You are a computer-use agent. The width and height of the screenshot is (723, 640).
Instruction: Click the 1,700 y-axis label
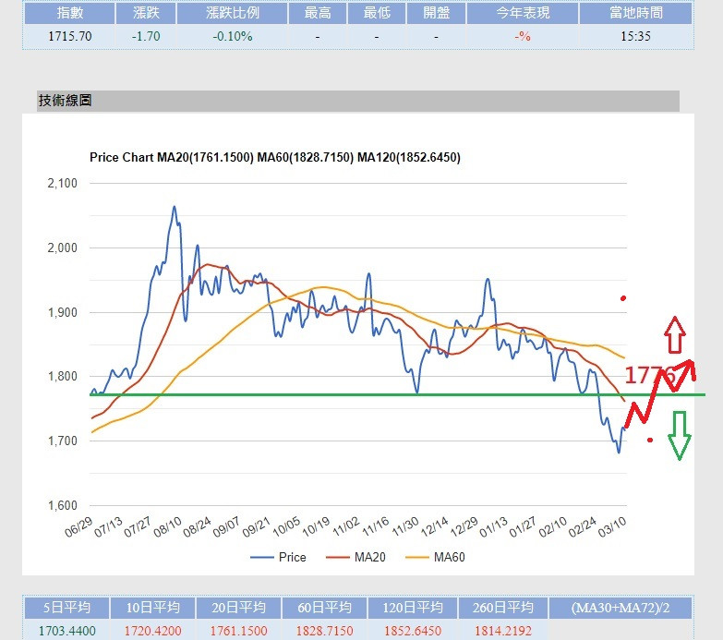point(62,441)
